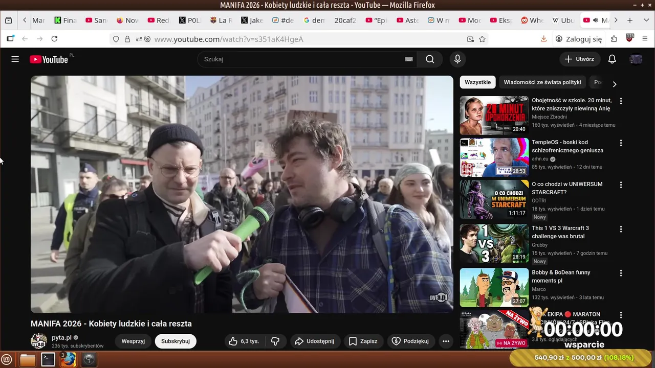Open options for Warcraft 3 challenge video
This screenshot has height=368, width=655.
621,229
